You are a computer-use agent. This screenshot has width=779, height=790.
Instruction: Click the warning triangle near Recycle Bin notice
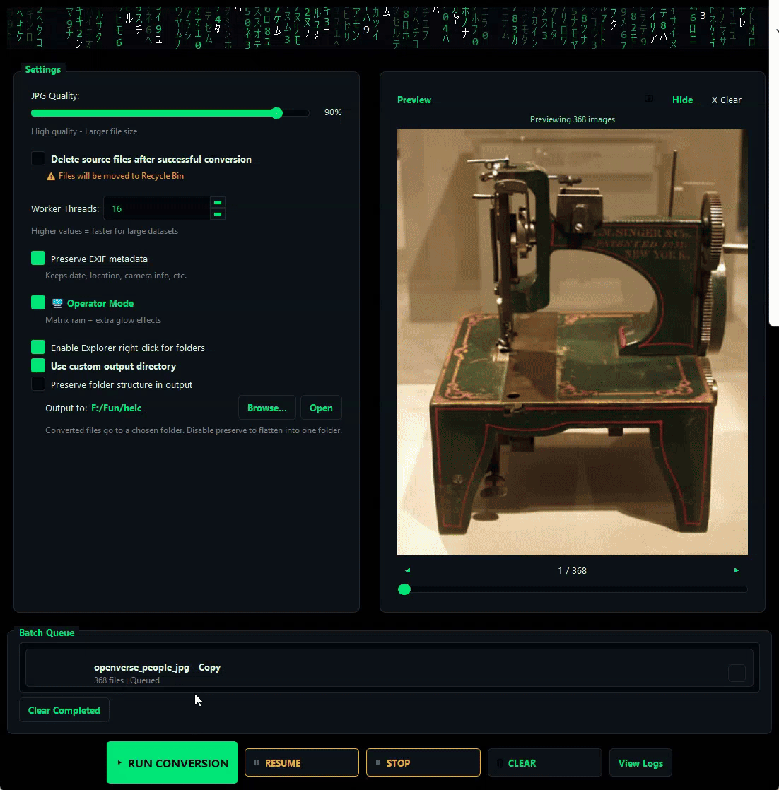click(x=50, y=176)
